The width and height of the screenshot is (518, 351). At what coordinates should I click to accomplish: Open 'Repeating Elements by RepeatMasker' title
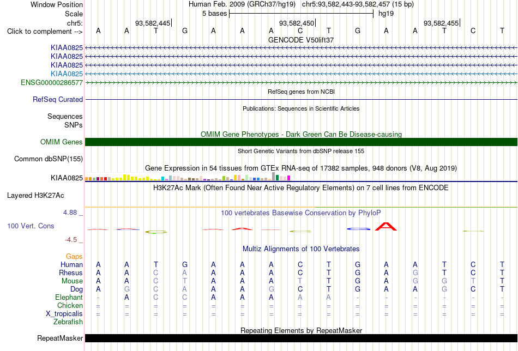pos(301,330)
